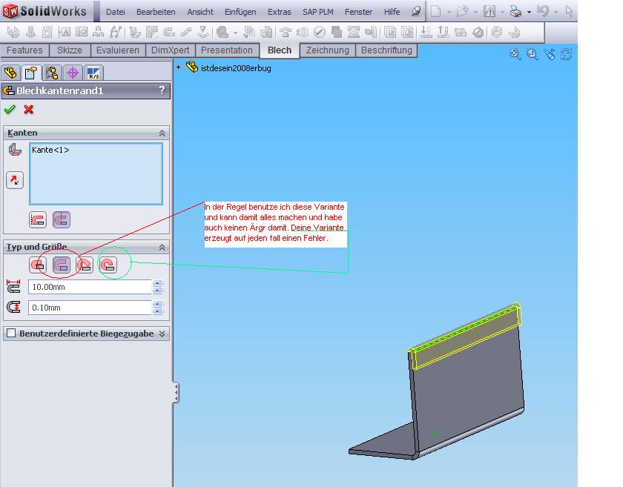Click the SolidWorks logo
623x487 pixels.
tap(44, 11)
